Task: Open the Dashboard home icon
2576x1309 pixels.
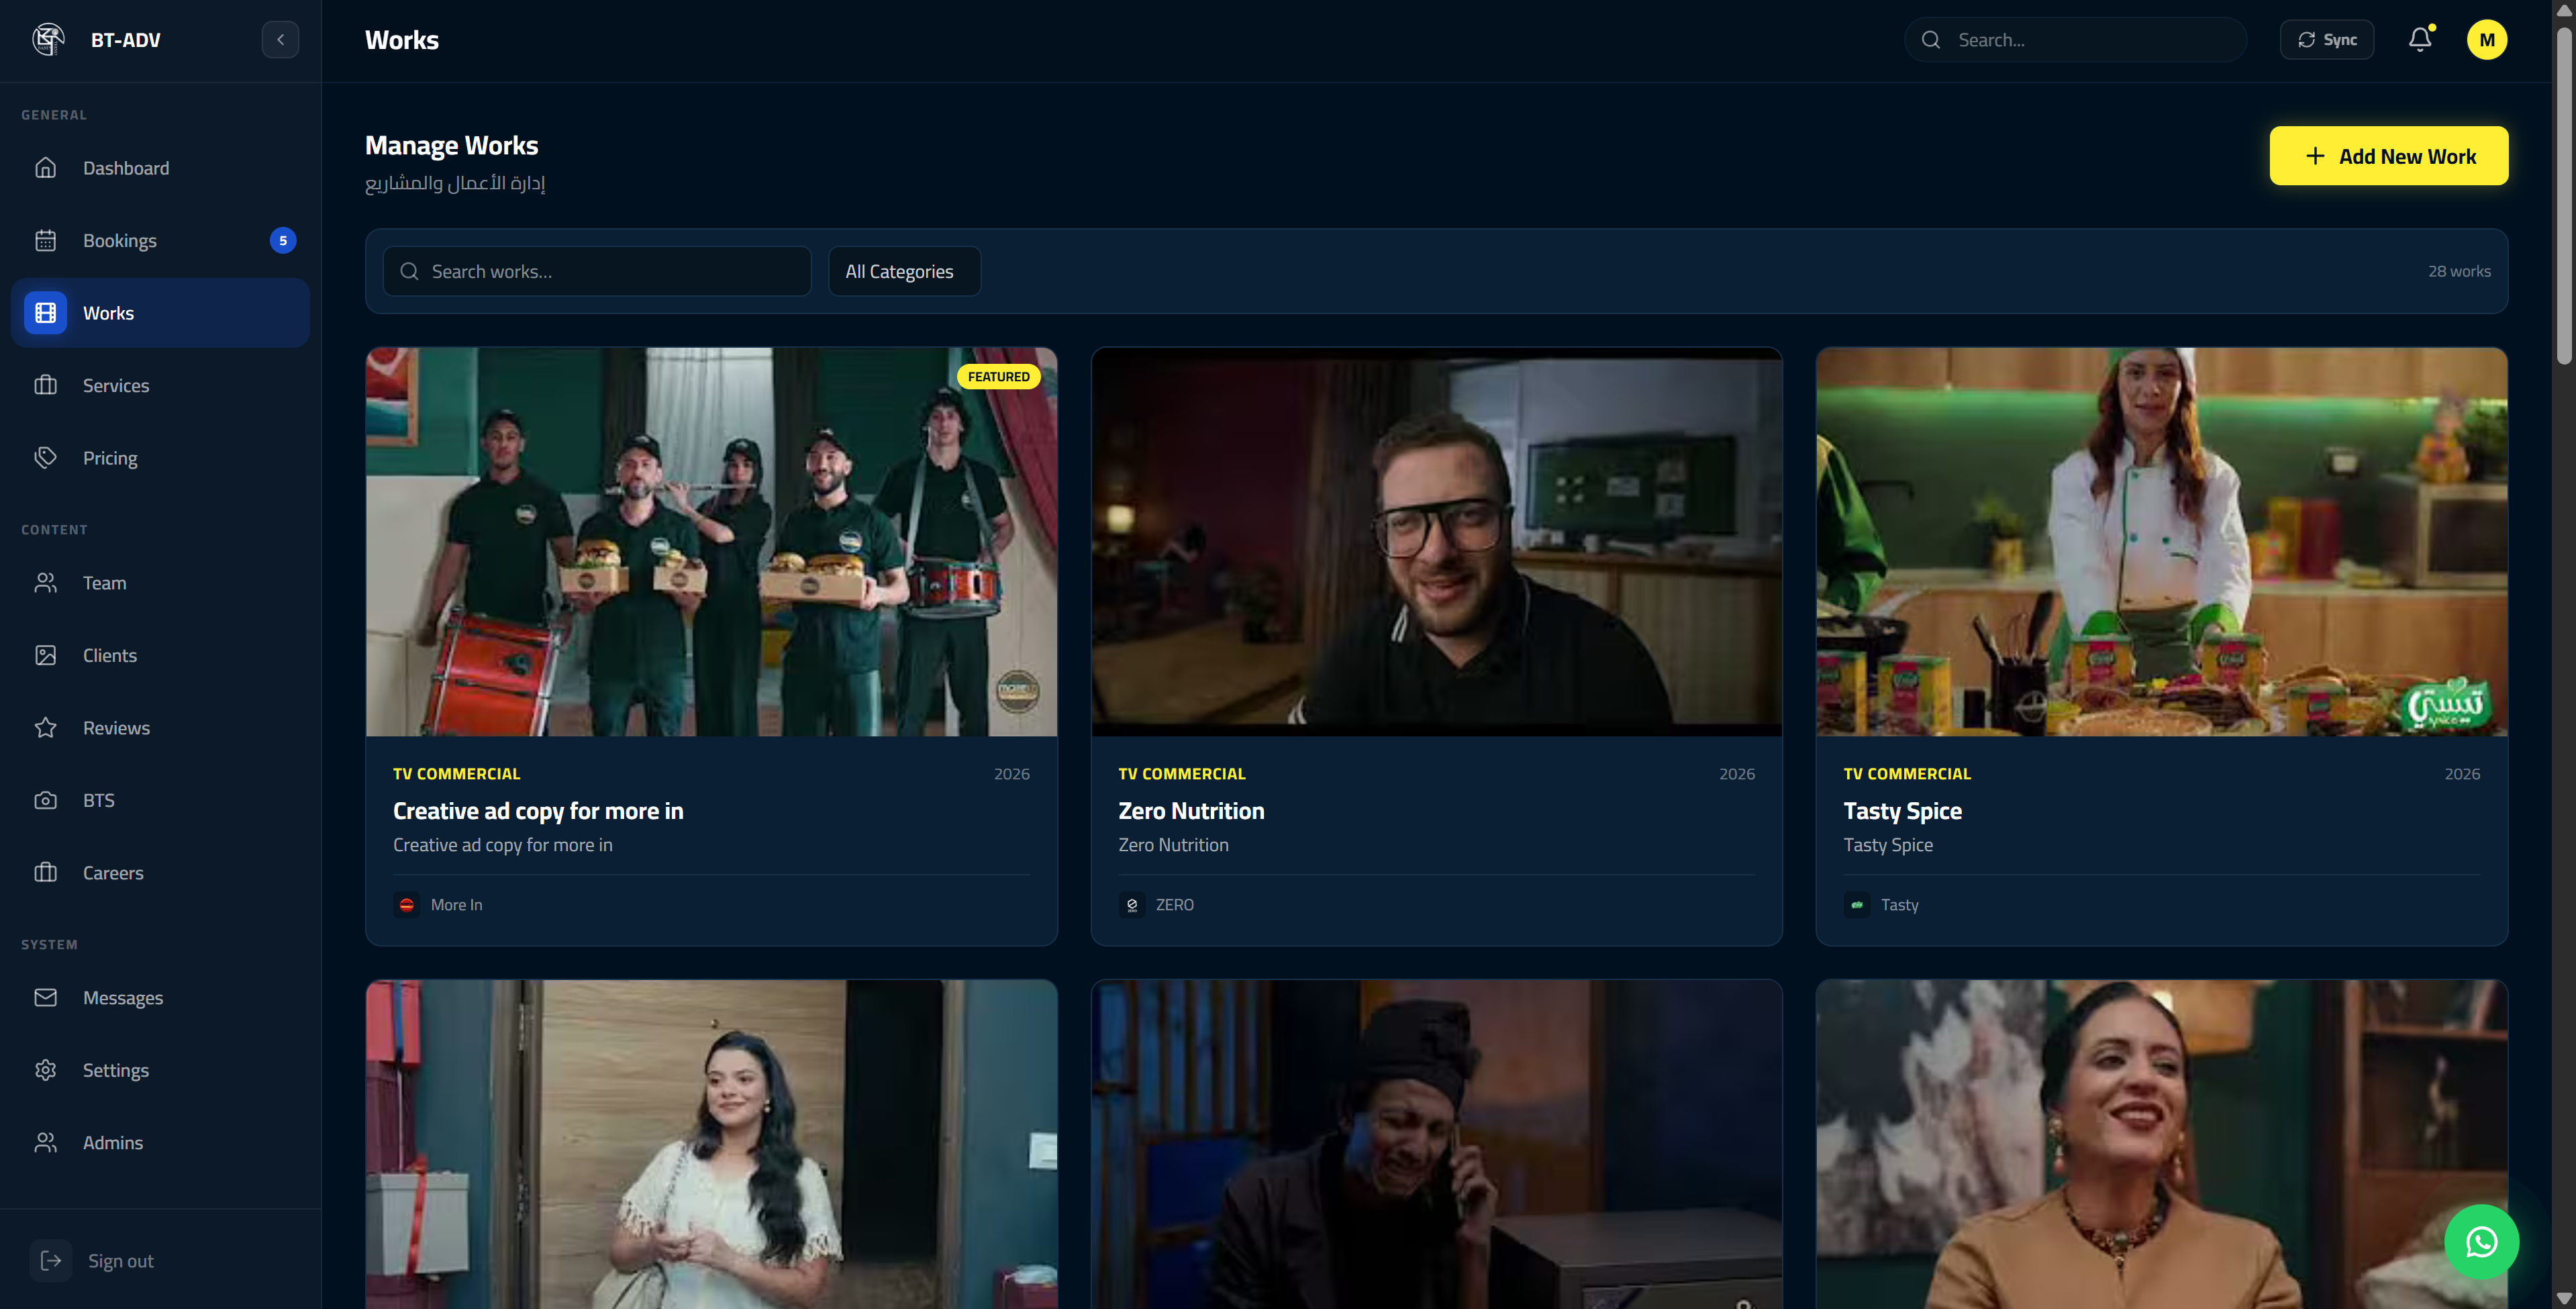Action: 46,168
